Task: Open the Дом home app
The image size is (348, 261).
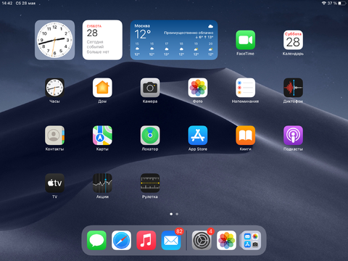Action: [102, 88]
